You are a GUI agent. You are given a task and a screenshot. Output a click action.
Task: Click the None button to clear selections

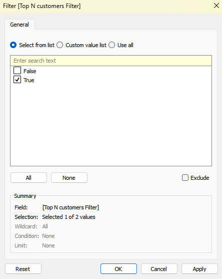(69, 178)
